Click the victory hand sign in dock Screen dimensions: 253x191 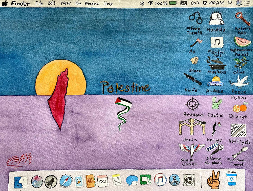click(213, 180)
